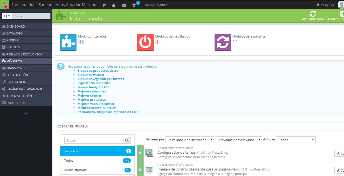Viewport: 344px width, 176px height.
Task: Open the Mejores vales descuento link
Action: [x=96, y=104]
